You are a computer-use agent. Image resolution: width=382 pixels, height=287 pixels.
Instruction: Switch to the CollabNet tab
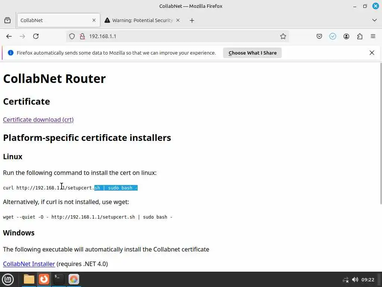point(59,20)
